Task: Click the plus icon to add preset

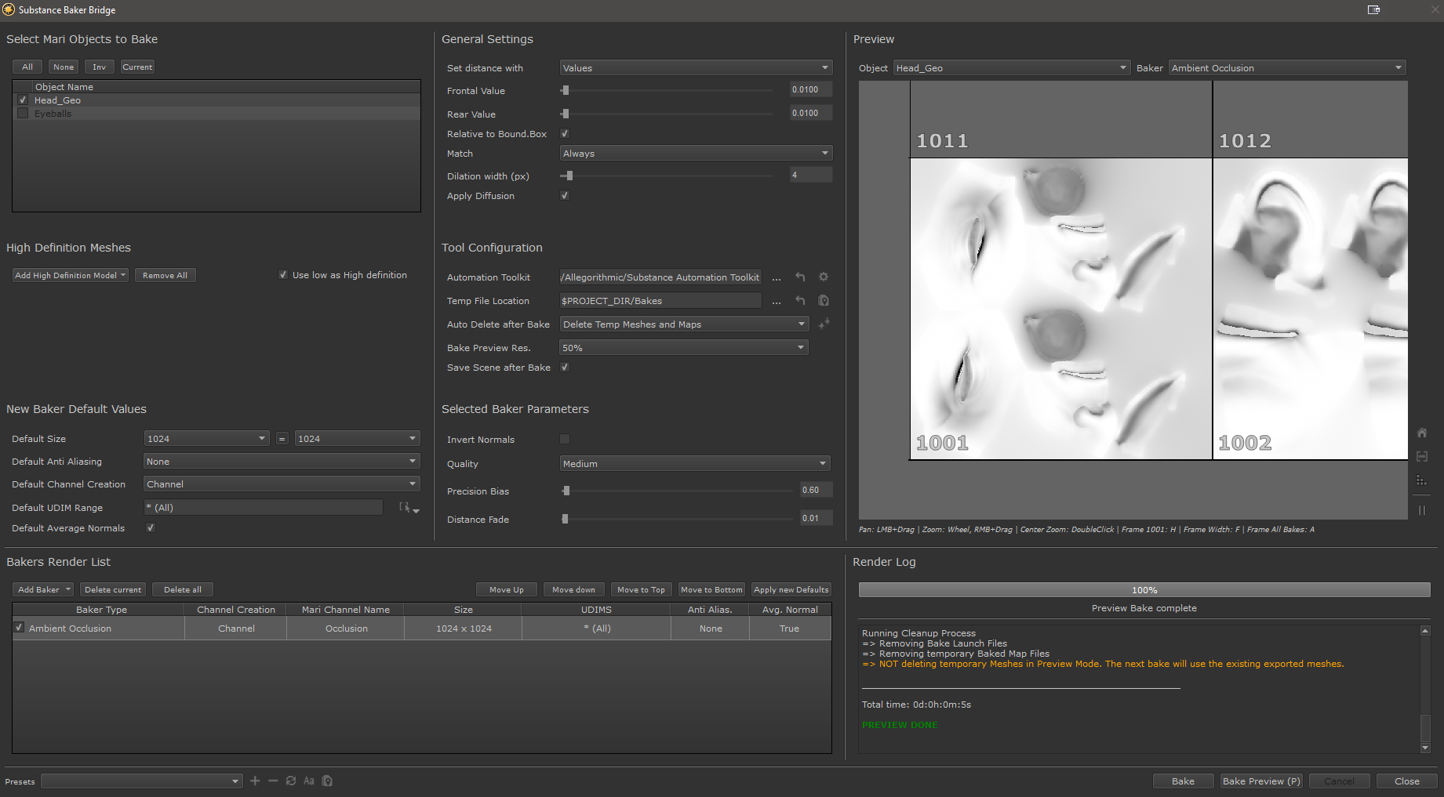Action: (x=255, y=781)
